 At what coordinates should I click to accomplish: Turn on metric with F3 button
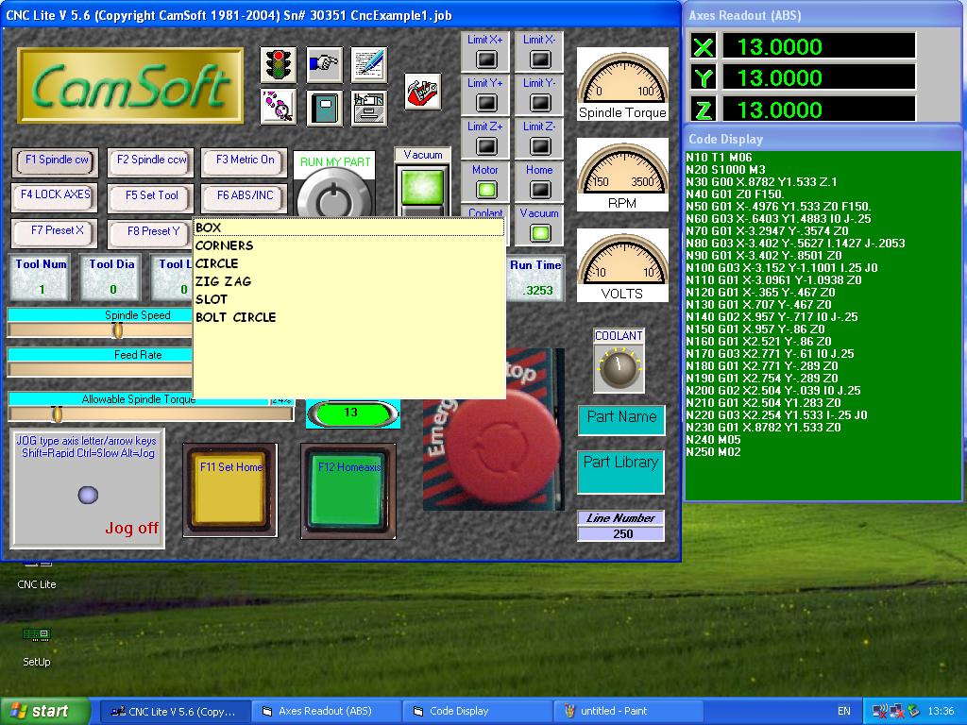(245, 161)
